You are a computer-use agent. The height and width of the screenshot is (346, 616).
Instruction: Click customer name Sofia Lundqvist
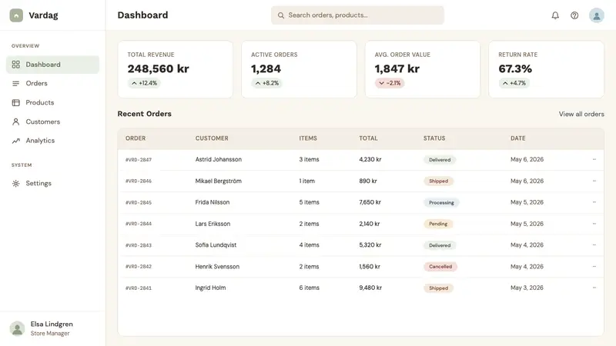click(216, 245)
